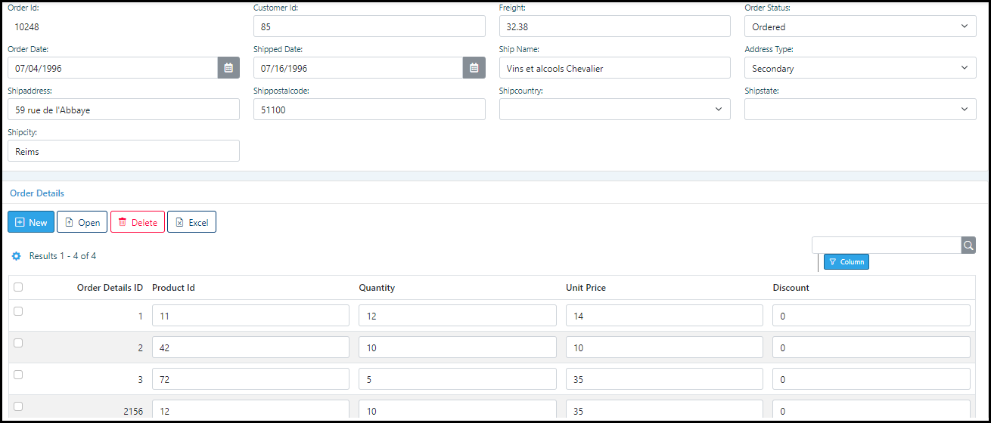Open the Shipstate dropdown
Image resolution: width=991 pixels, height=423 pixels.
(x=859, y=110)
